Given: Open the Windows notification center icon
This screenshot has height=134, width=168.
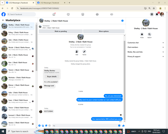Looking at the screenshot, I should tap(164, 131).
